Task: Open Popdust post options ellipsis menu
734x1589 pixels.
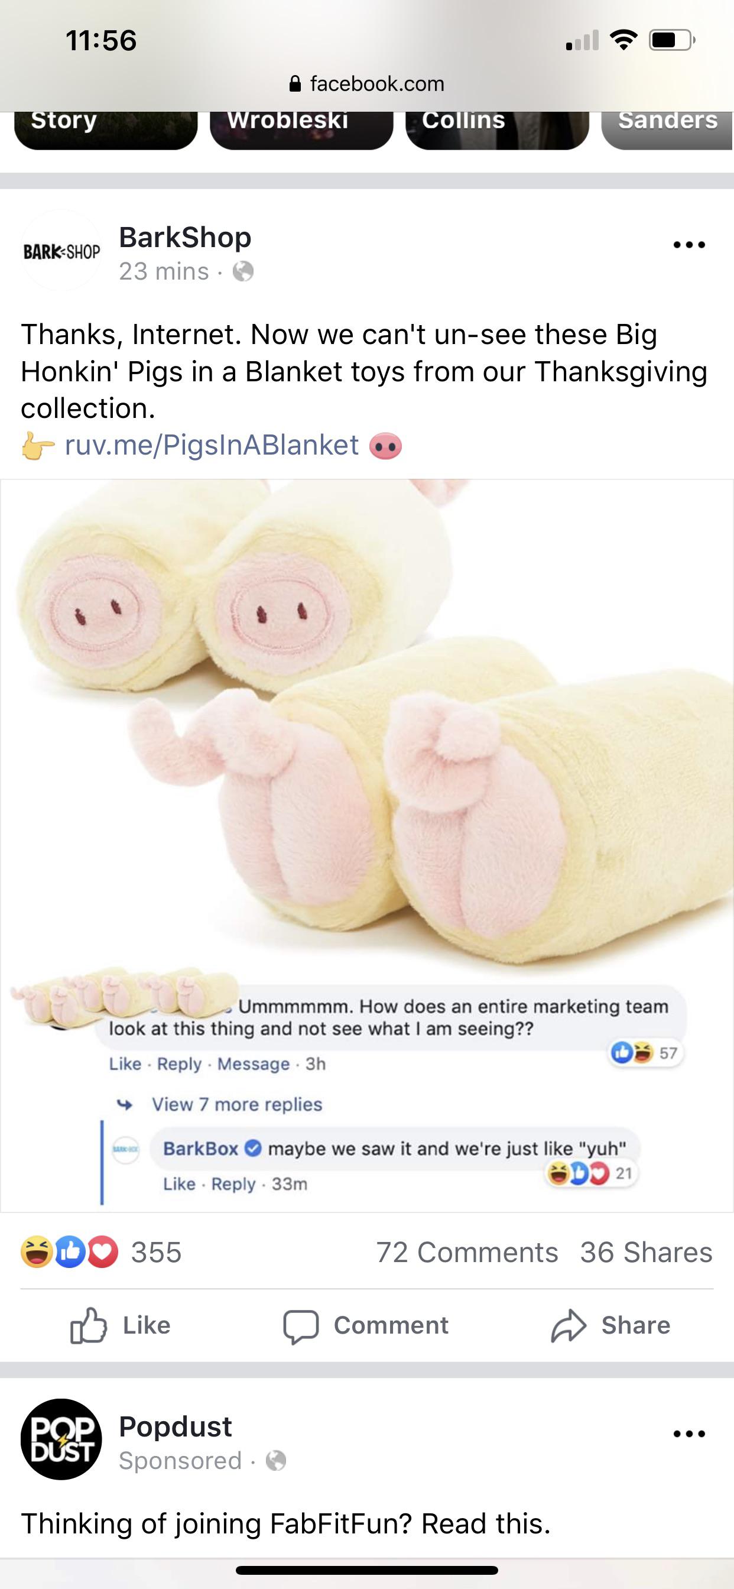Action: (689, 1434)
